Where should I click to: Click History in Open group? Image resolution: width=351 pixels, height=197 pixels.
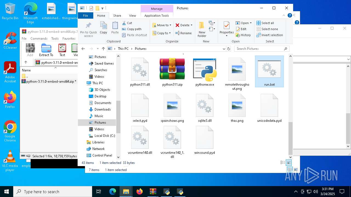243,35
